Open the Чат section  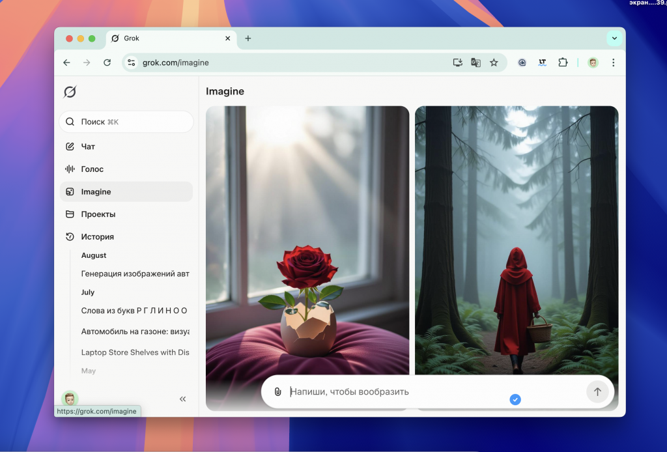click(x=88, y=147)
